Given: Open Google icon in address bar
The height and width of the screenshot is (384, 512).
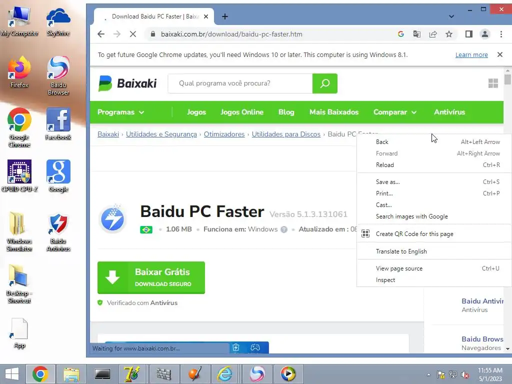Looking at the screenshot, I should pos(401,34).
